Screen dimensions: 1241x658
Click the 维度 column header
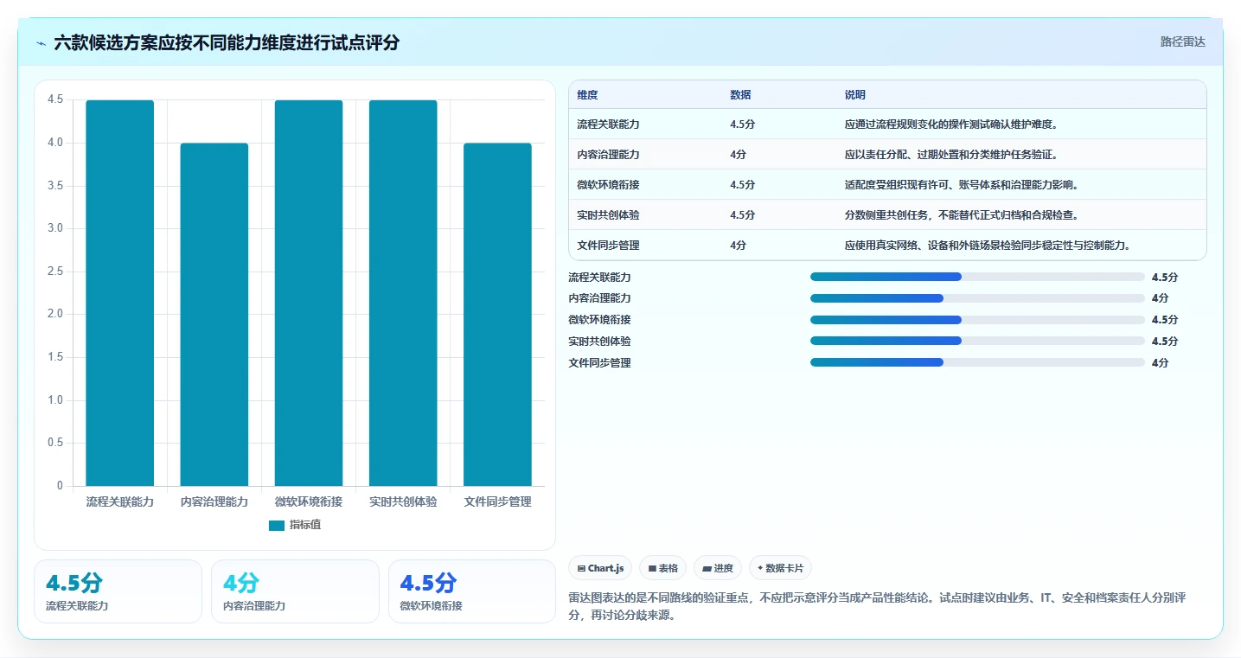587,95
